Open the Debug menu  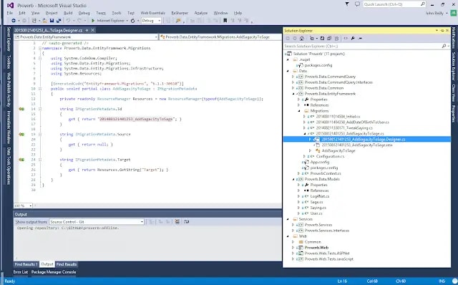tap(84, 13)
